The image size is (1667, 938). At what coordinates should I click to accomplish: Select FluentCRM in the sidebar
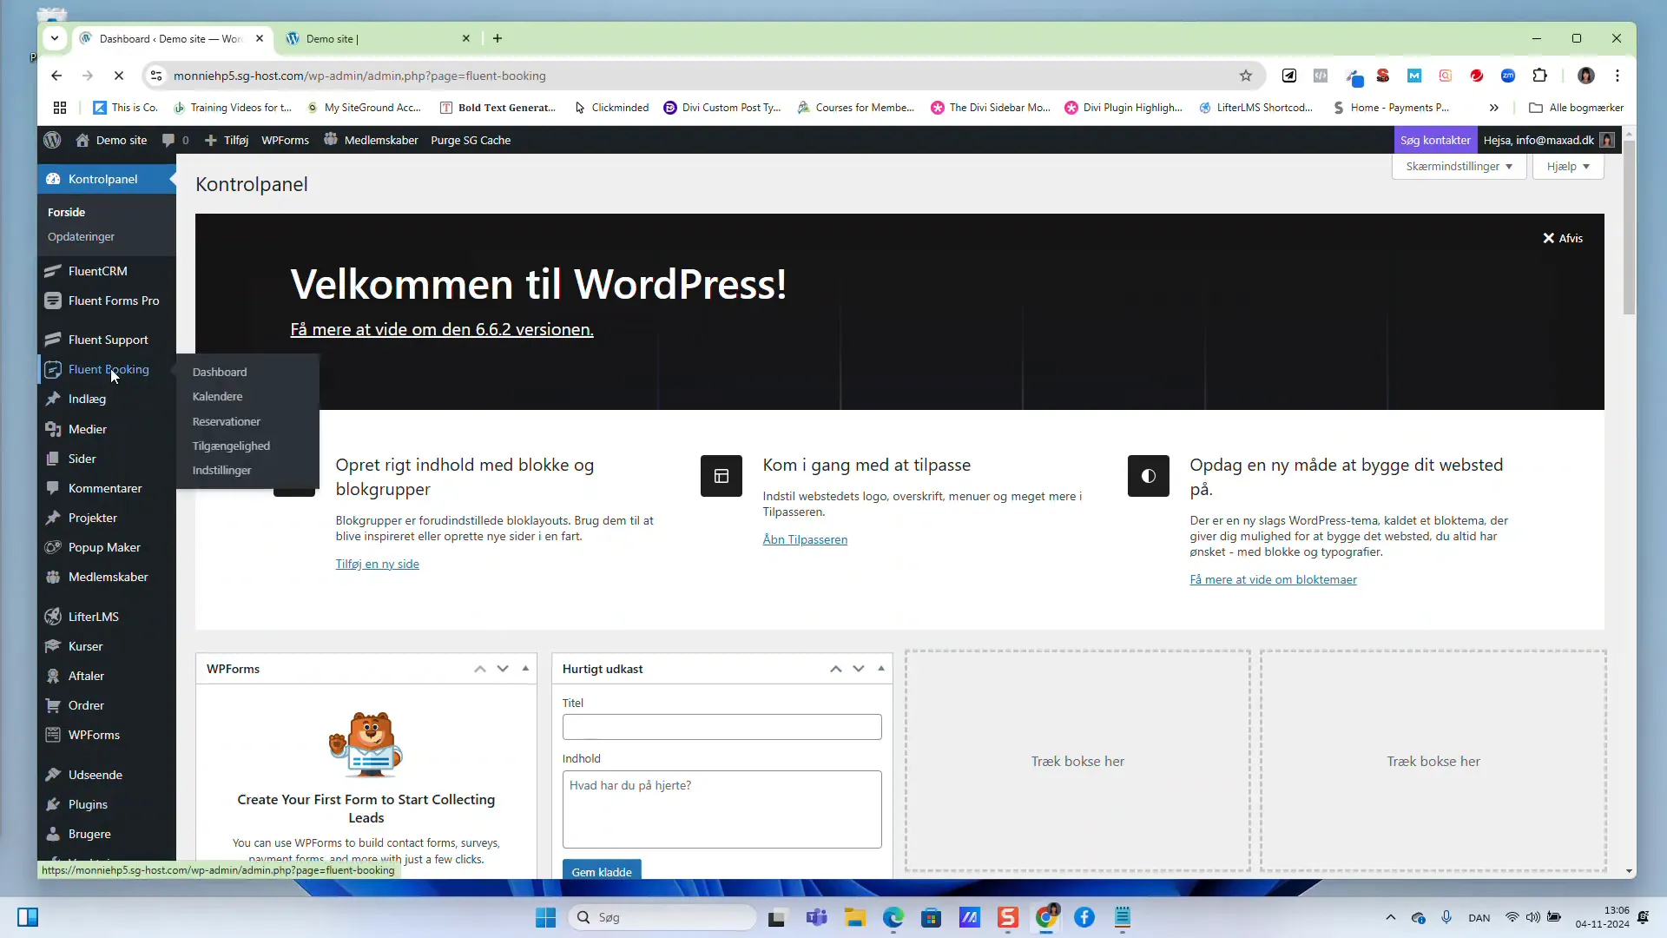point(98,270)
